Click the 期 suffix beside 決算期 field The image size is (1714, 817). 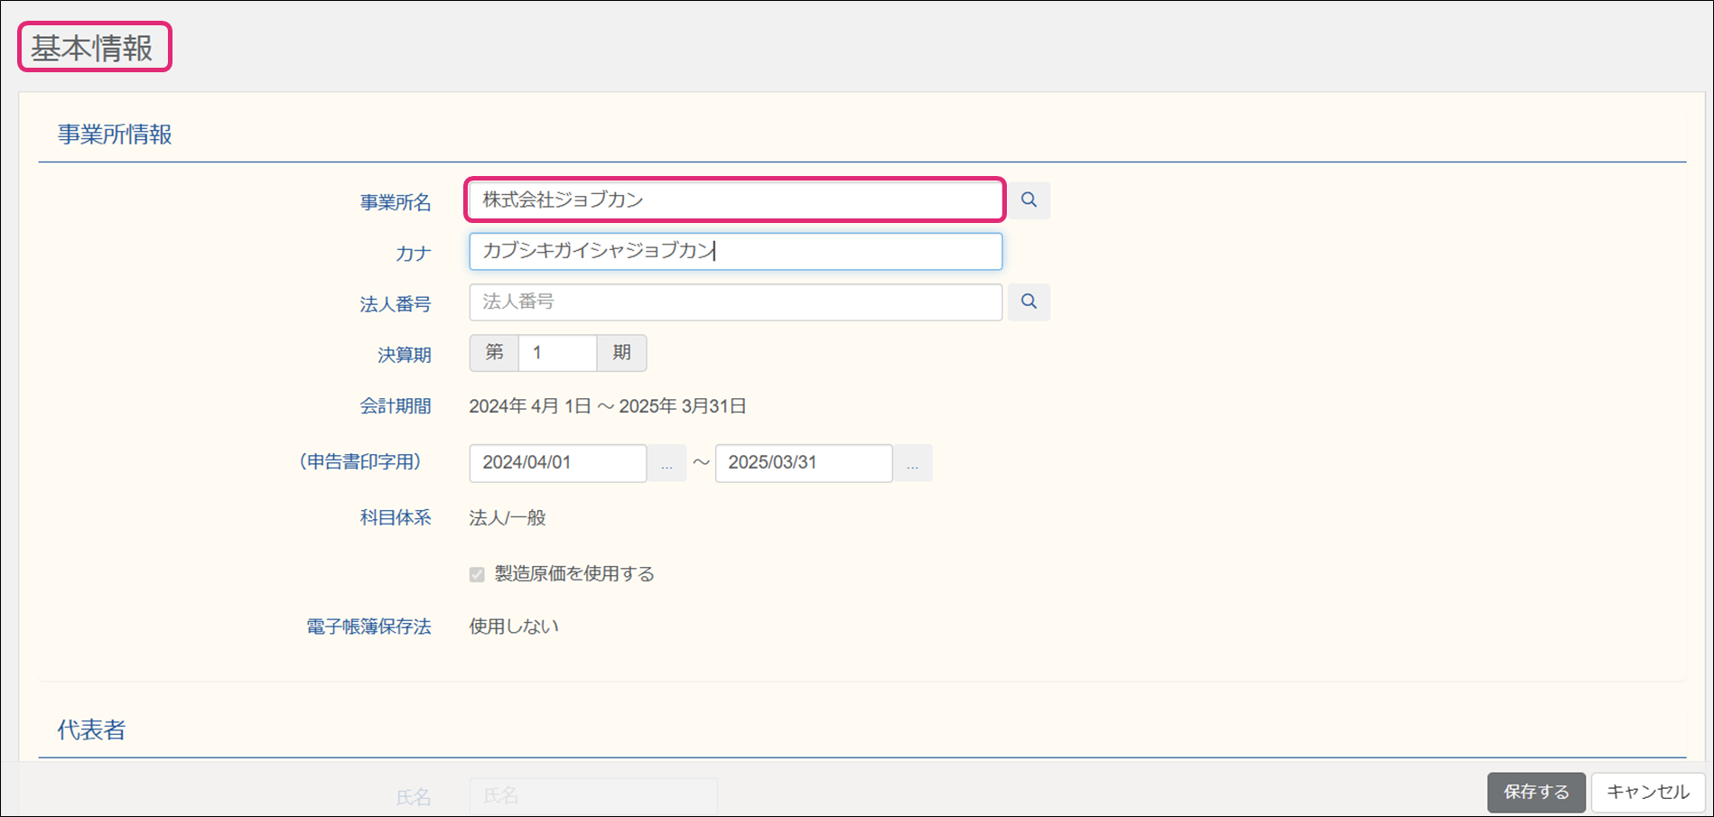point(621,353)
